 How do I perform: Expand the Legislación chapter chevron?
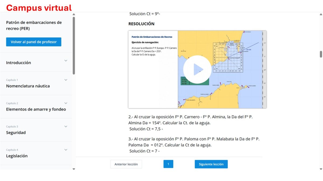tap(66, 150)
